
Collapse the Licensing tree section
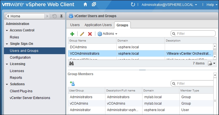pyautogui.click(x=7, y=64)
